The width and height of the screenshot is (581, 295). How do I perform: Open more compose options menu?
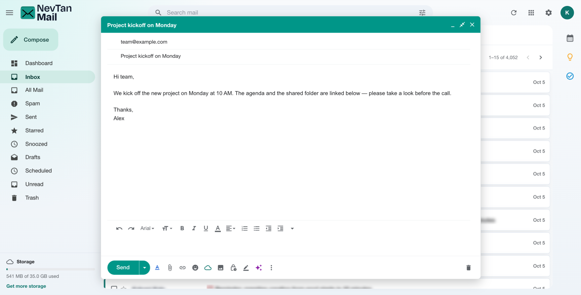pyautogui.click(x=271, y=268)
